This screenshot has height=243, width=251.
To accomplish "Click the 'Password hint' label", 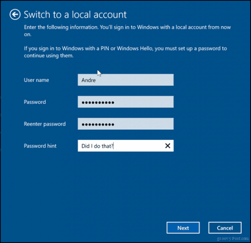I will [x=40, y=146].
